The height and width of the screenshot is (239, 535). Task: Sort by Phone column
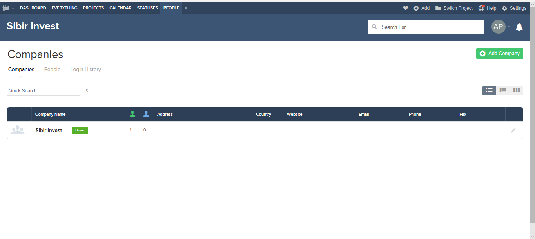[x=415, y=114]
